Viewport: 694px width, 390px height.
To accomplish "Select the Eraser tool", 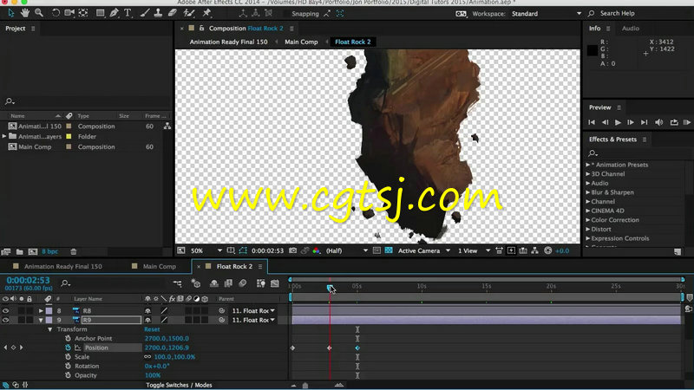I will [x=172, y=13].
